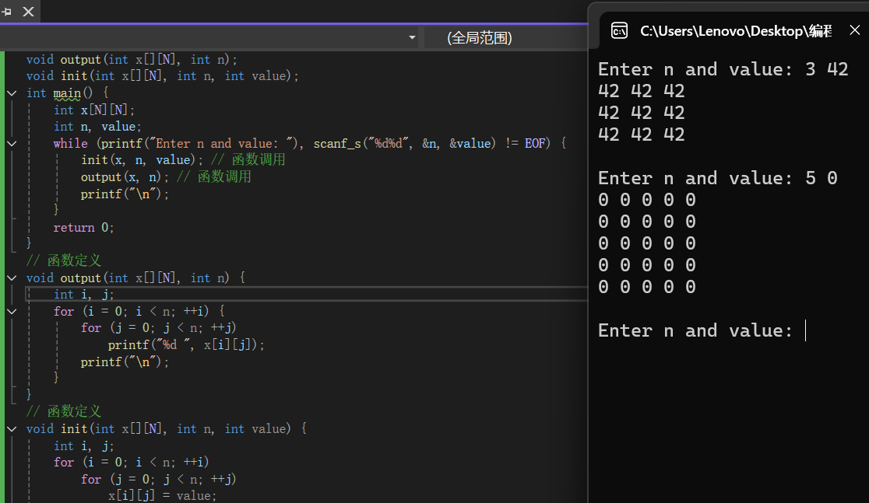This screenshot has height=503, width=869.
Task: Click the 'x[i][j] = value;' assignment
Action: 162,496
